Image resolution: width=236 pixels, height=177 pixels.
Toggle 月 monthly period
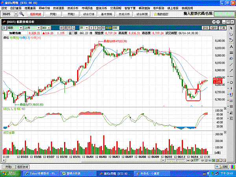coord(69,28)
